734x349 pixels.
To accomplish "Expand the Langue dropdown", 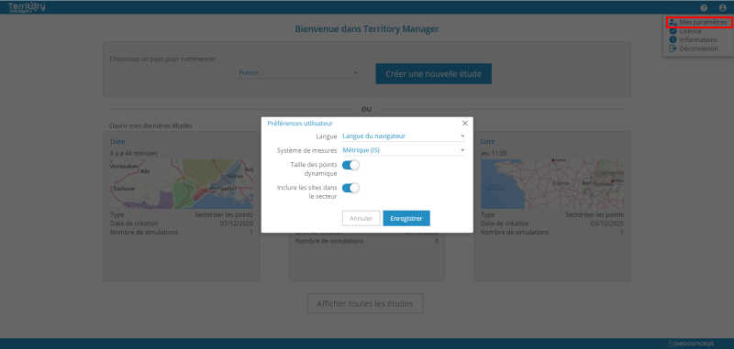I will pyautogui.click(x=404, y=136).
